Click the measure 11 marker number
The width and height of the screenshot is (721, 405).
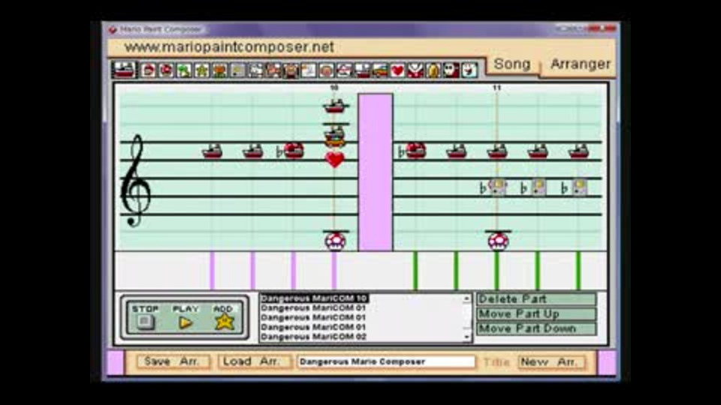[x=496, y=87]
